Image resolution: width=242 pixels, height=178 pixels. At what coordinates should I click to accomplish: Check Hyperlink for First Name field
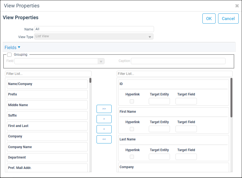[132, 129]
